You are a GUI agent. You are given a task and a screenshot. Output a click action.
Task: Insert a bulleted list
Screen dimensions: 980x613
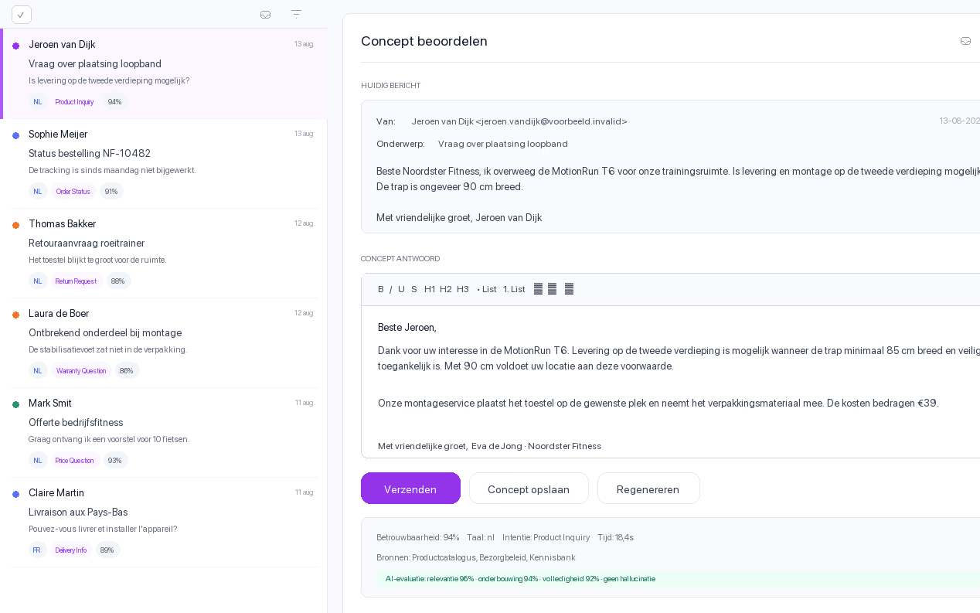(487, 289)
